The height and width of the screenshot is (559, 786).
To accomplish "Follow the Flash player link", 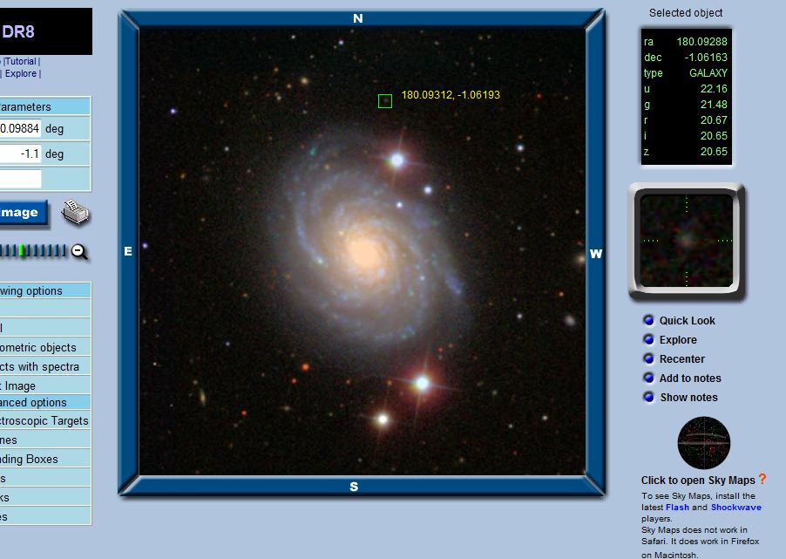I will (x=677, y=508).
